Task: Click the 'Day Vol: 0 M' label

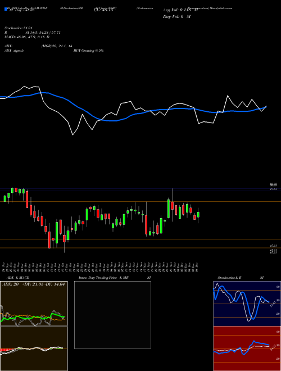Action: 176,16
